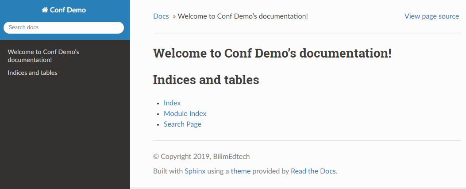Click the bullet before Module Index
This screenshot has height=189, width=466.
click(x=158, y=114)
